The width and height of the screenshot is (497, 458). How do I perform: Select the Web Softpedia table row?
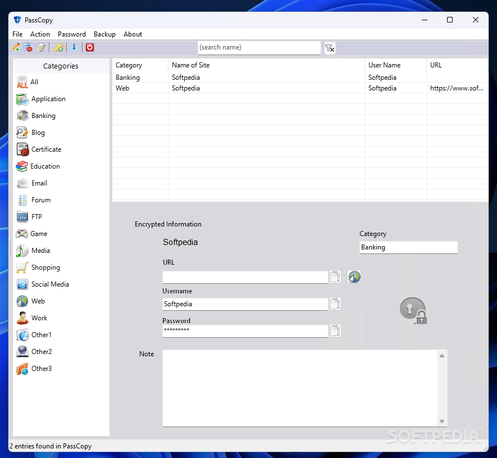click(300, 88)
